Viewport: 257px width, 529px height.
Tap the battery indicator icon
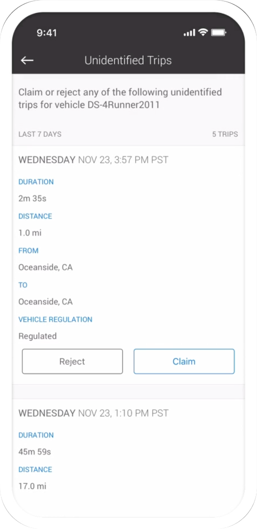tap(218, 32)
